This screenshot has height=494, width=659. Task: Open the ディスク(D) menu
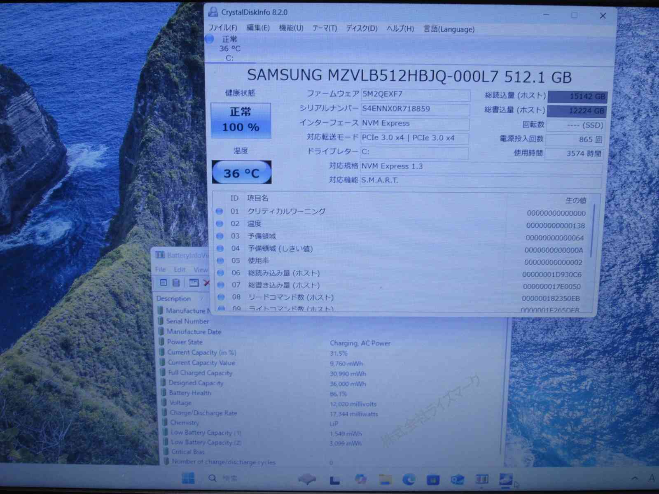(x=361, y=28)
